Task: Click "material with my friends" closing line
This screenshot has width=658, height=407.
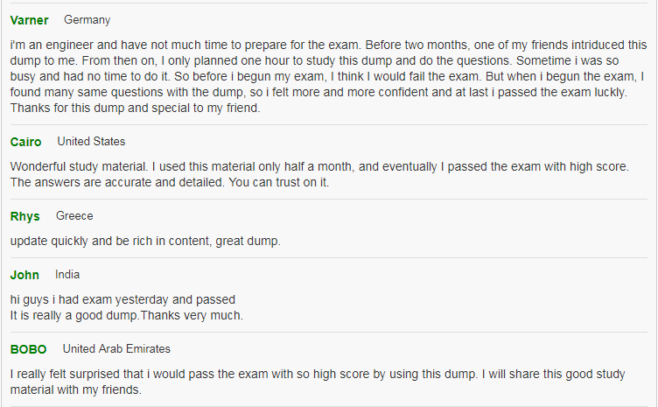Action: tap(76, 389)
